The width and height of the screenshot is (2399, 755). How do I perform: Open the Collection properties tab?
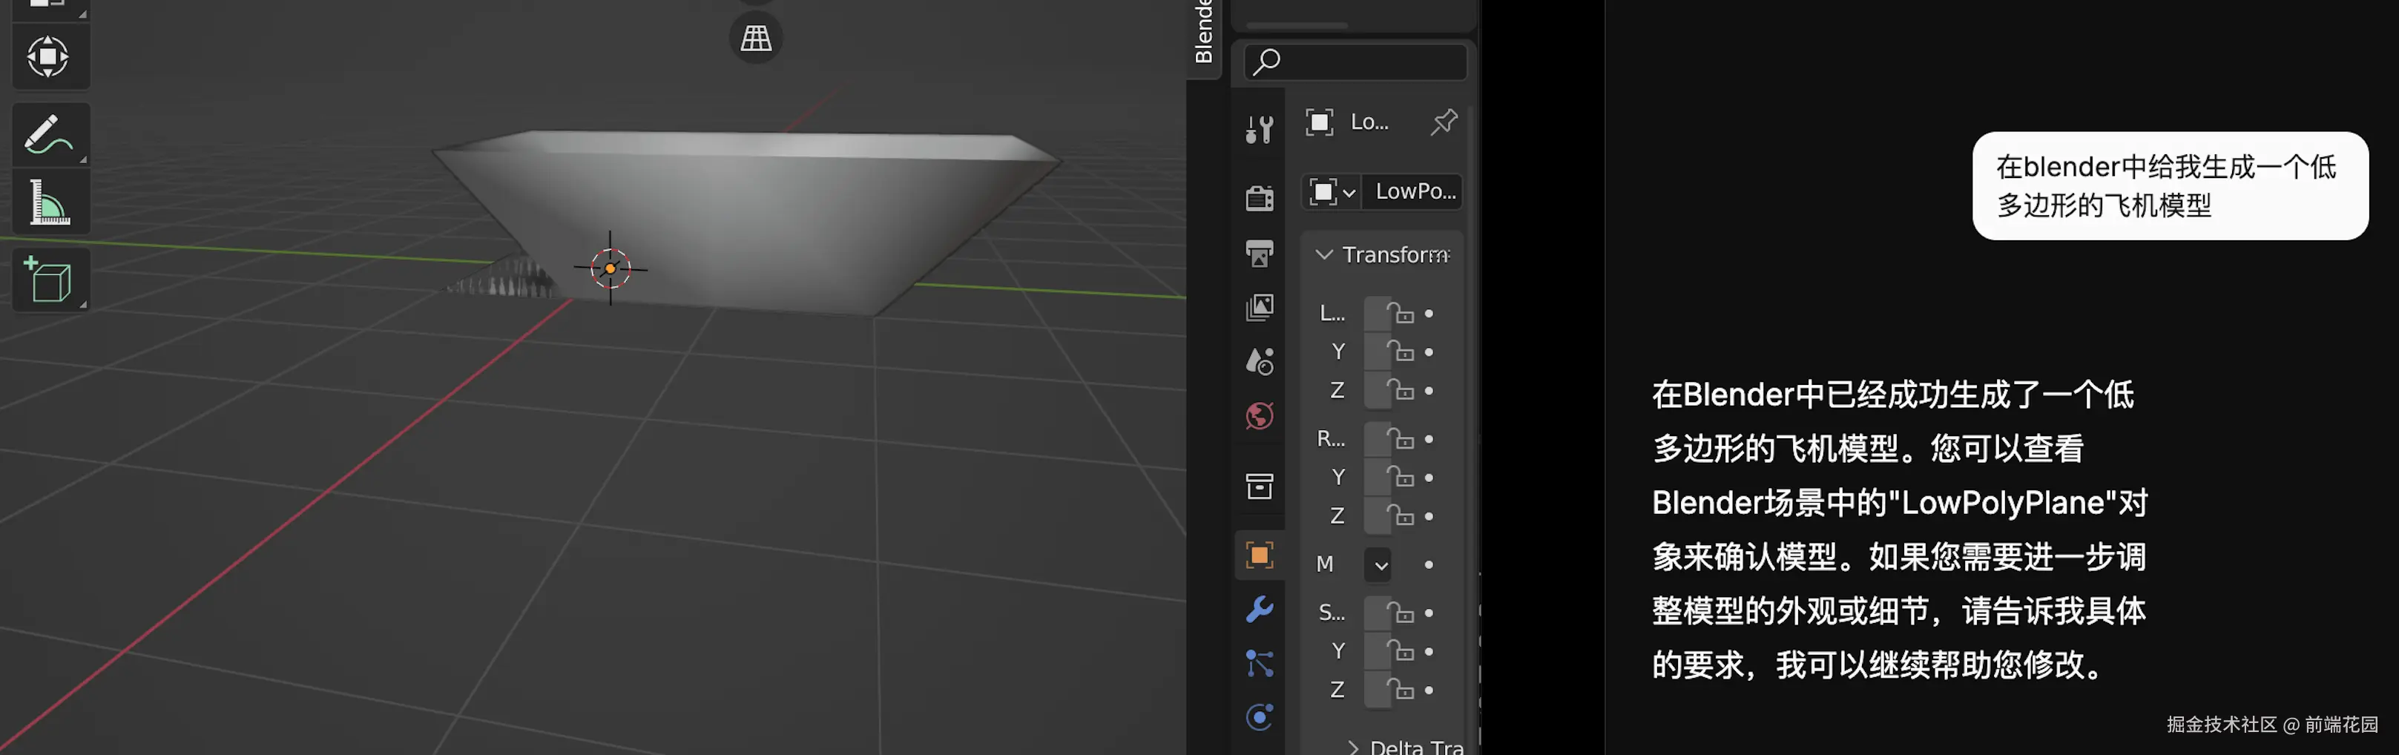tap(1259, 485)
